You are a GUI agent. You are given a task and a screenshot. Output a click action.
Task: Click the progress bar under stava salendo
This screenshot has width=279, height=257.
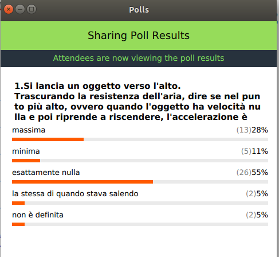click(x=18, y=203)
